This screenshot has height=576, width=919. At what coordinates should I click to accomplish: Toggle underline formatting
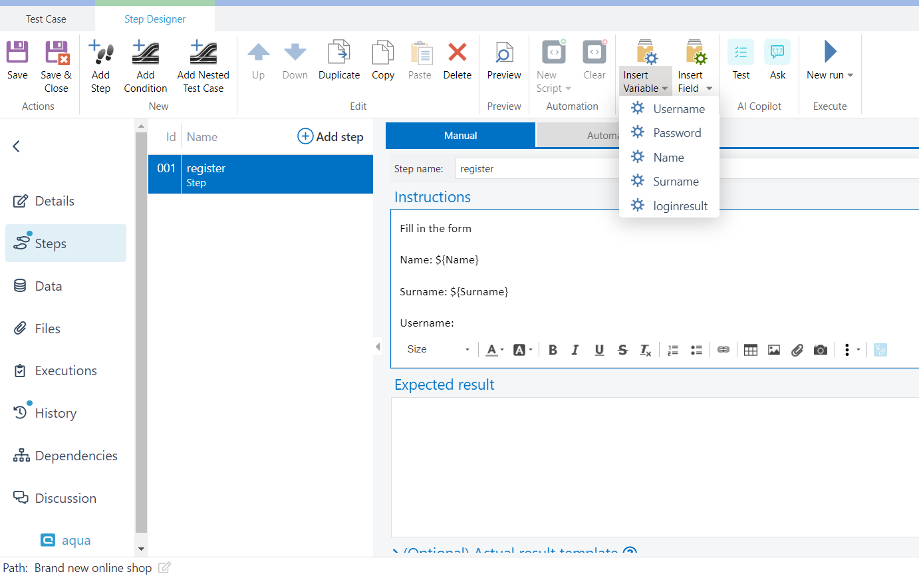coord(599,350)
